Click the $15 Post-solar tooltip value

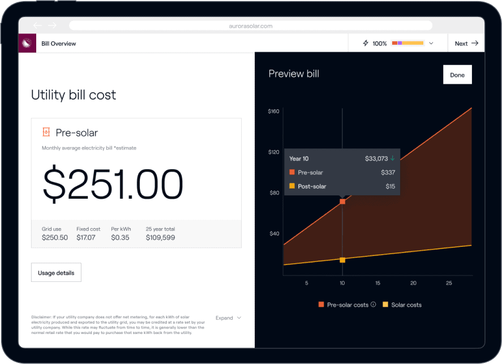tap(391, 186)
